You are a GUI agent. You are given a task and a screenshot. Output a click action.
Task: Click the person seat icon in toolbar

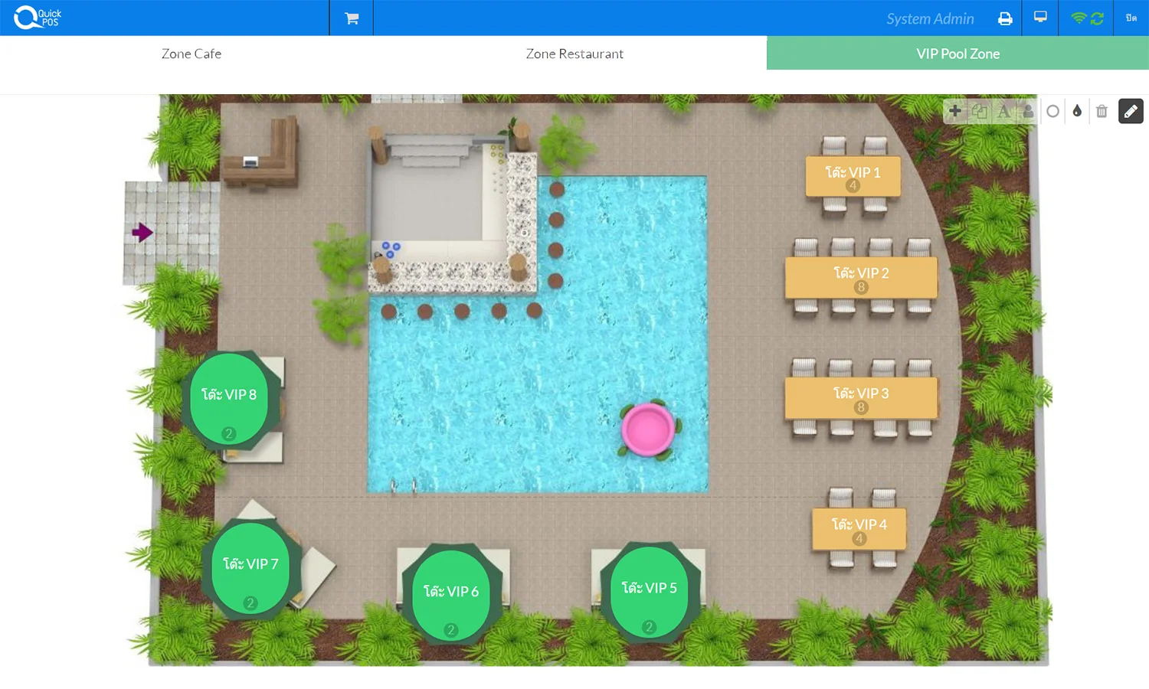1028,111
